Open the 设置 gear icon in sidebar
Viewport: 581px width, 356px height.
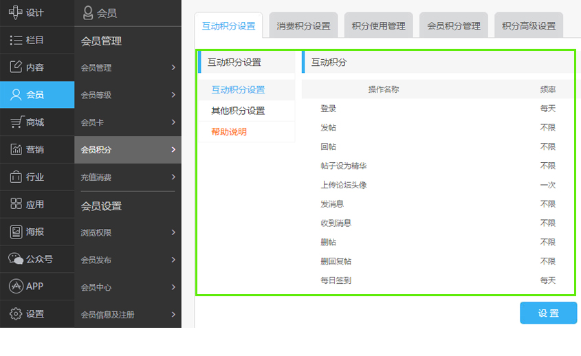click(x=16, y=314)
